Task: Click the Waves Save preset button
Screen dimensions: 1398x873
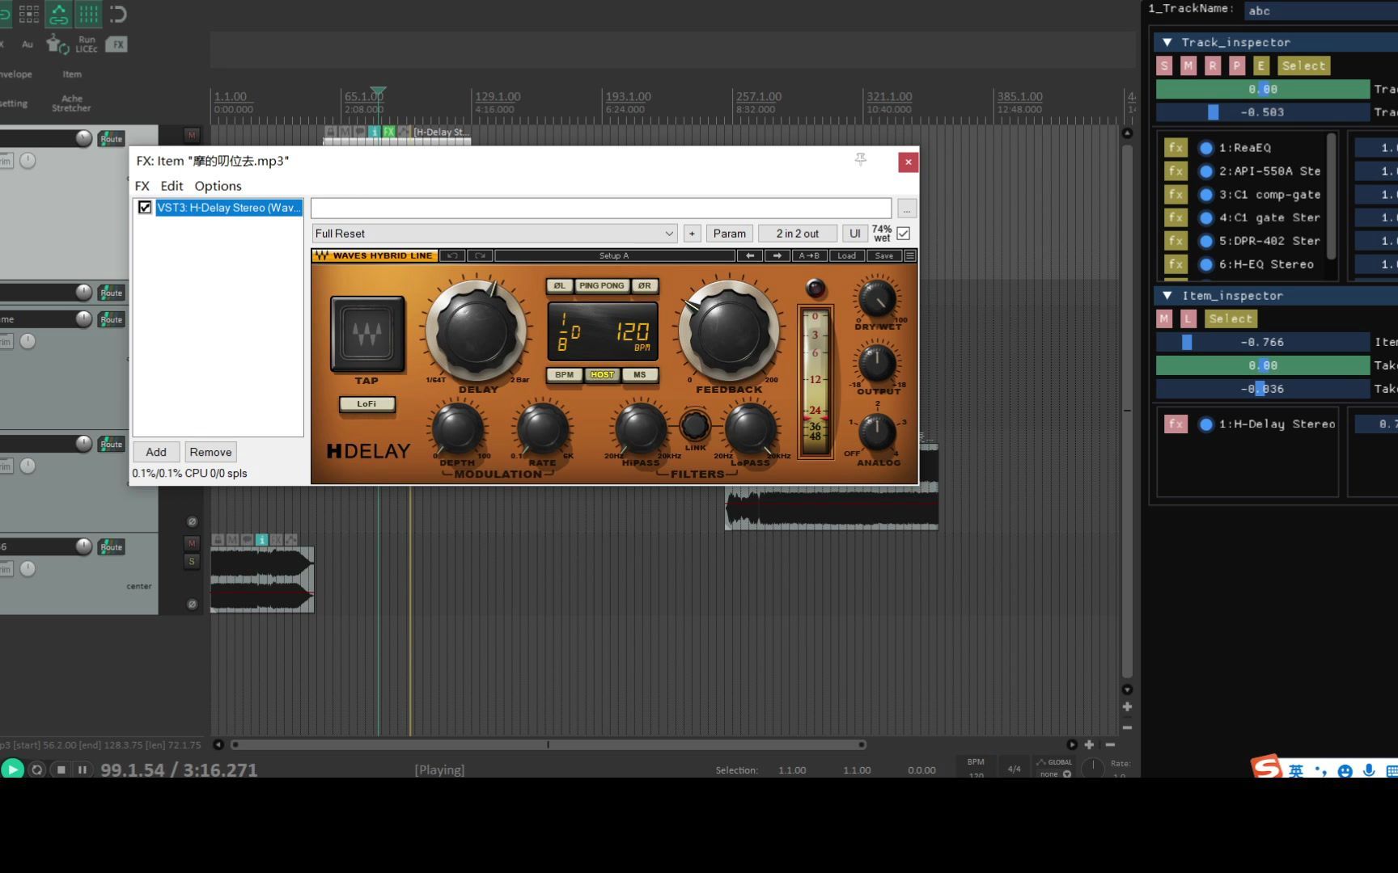Action: [x=884, y=255]
